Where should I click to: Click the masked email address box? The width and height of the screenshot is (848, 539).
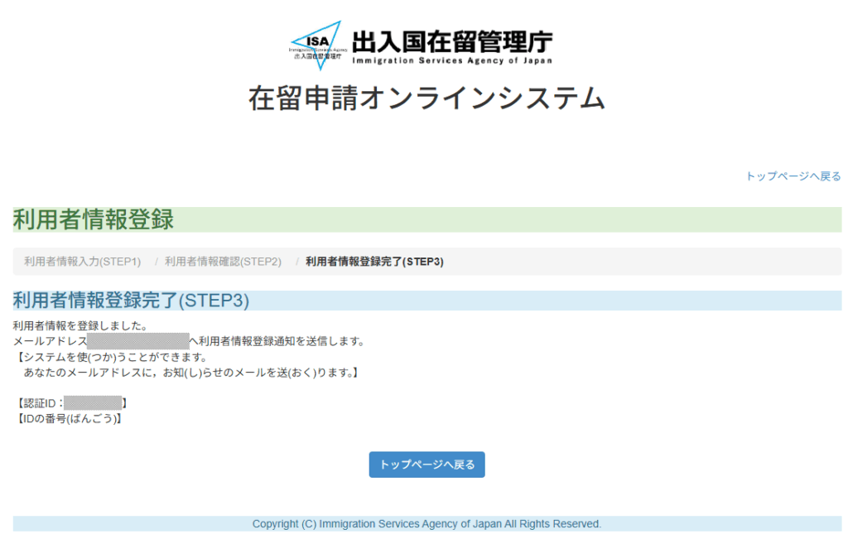(x=137, y=341)
